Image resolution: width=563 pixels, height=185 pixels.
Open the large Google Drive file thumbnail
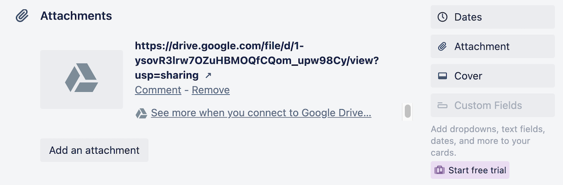click(x=81, y=79)
